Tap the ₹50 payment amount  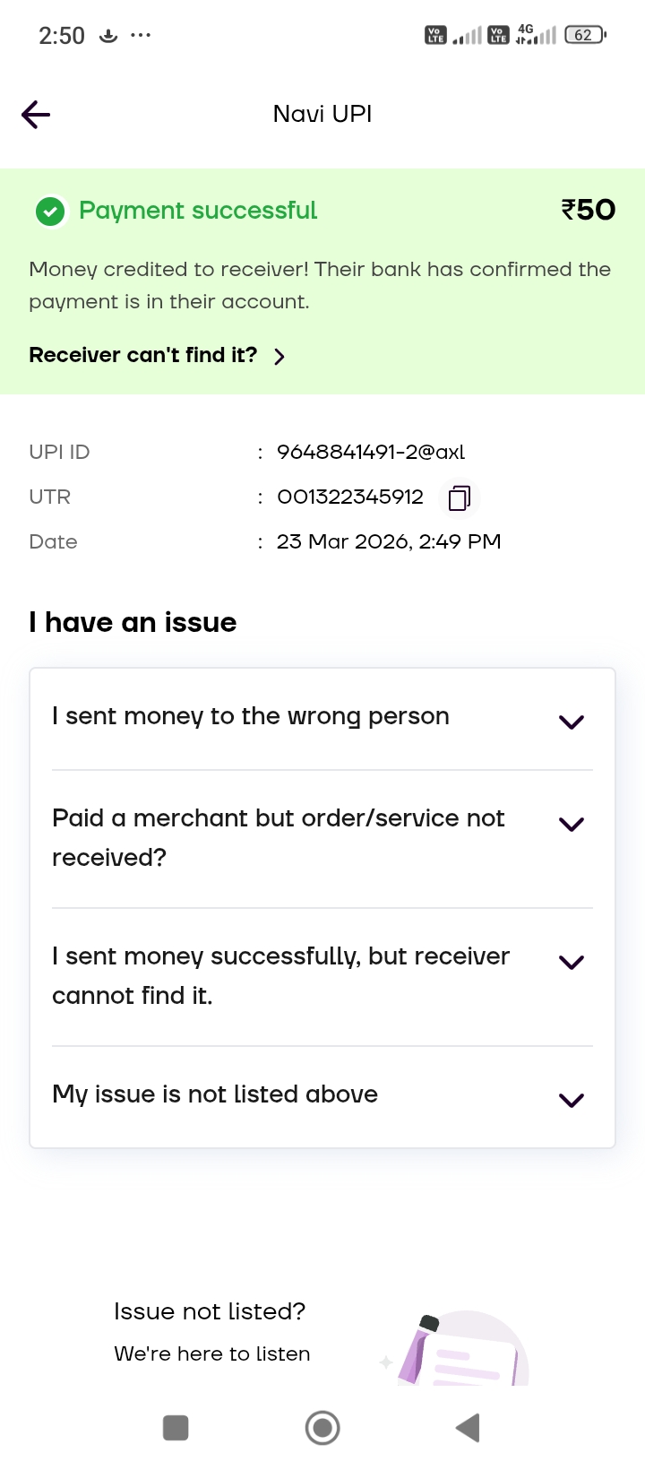(589, 210)
